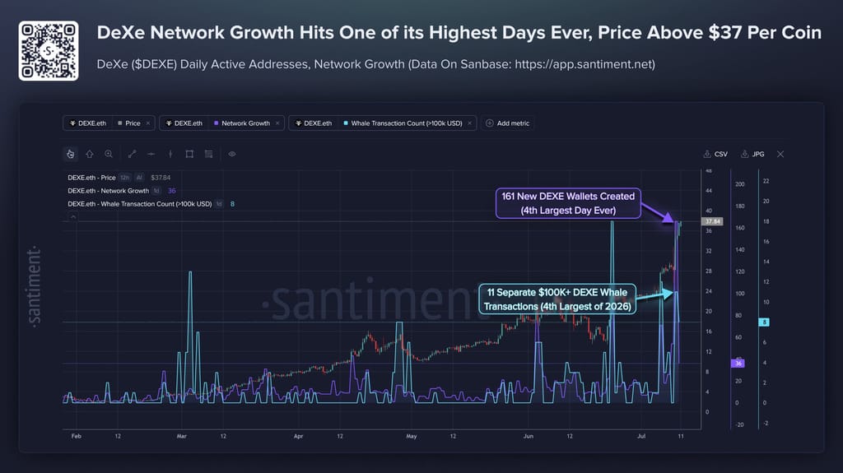Viewport: 843px width, 473px height.
Task: Select the rectangle drawing tool
Action: 189,155
